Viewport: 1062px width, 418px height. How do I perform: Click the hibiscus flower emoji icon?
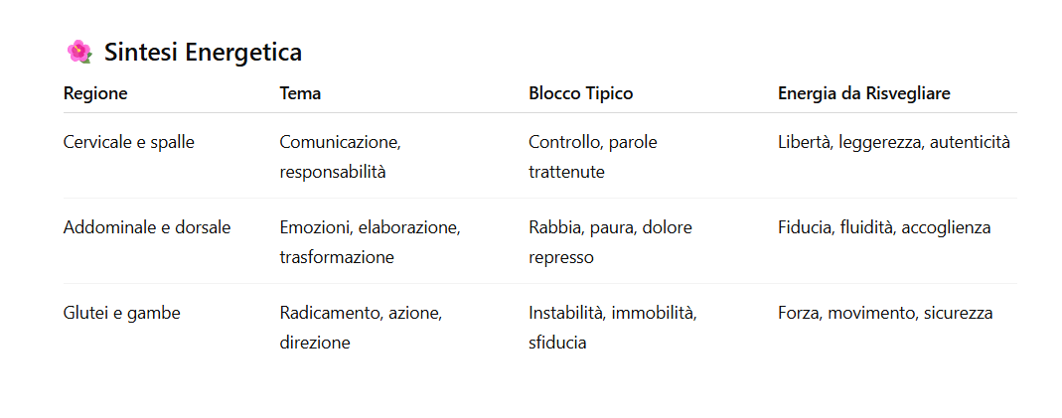click(78, 52)
